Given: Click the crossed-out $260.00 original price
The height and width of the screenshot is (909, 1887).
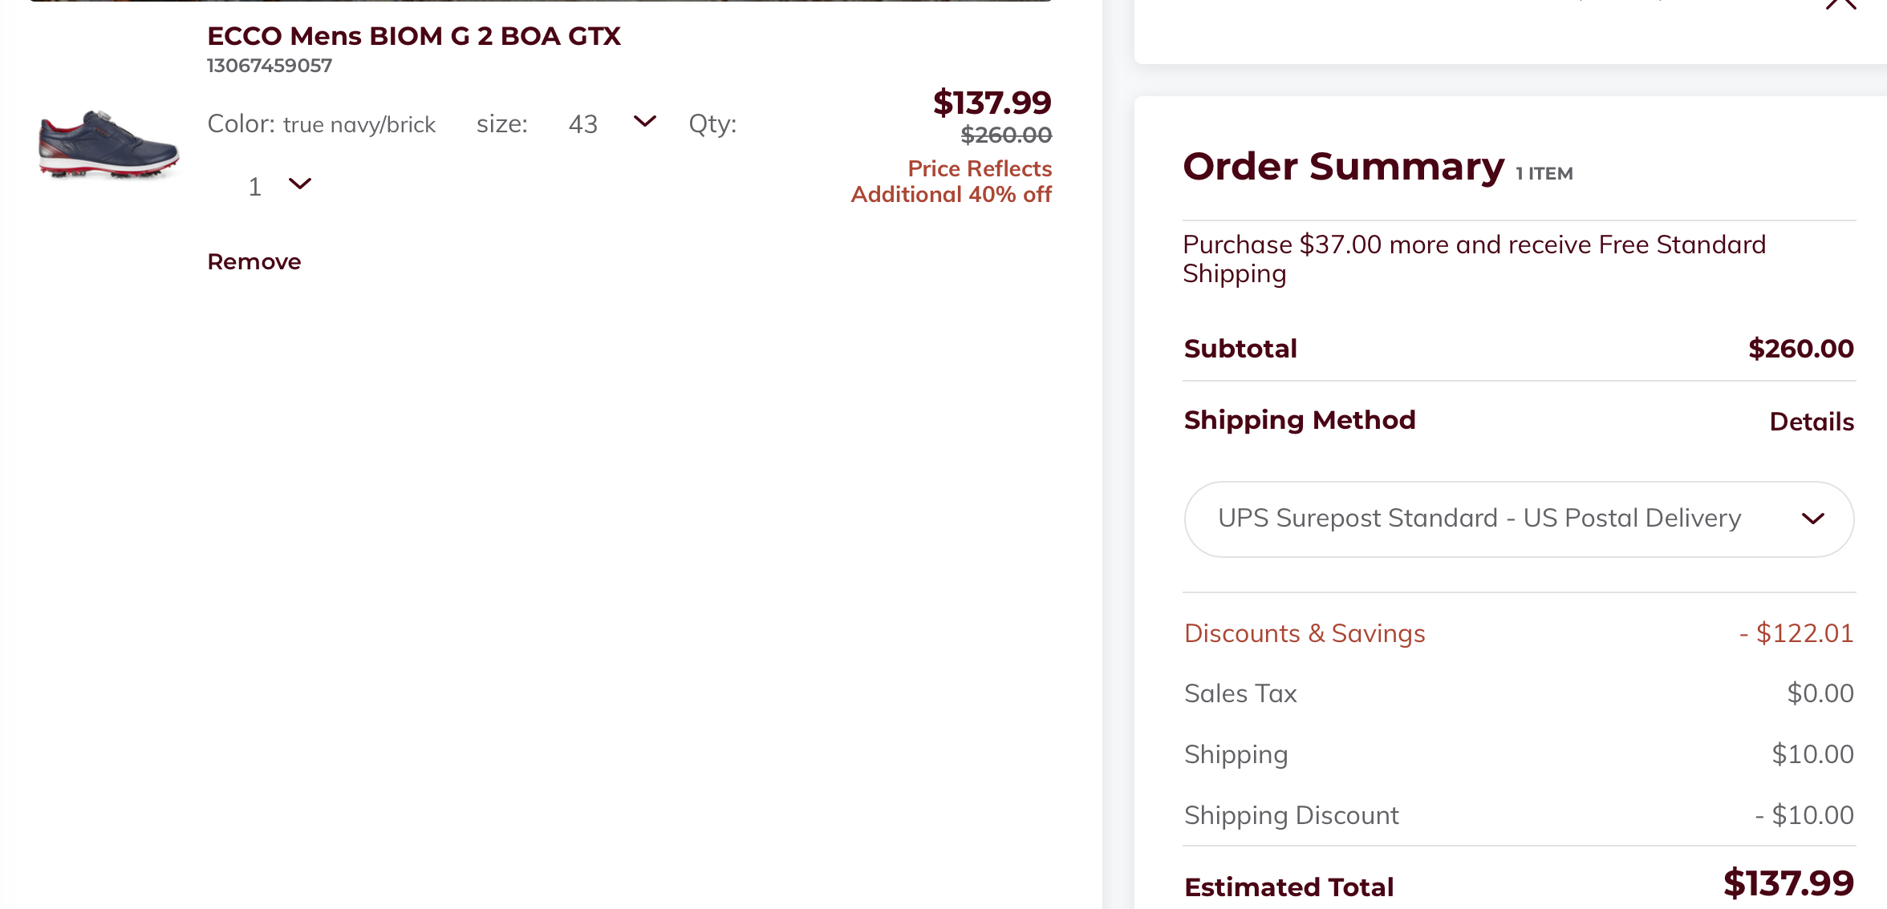Looking at the screenshot, I should pos(1006,135).
